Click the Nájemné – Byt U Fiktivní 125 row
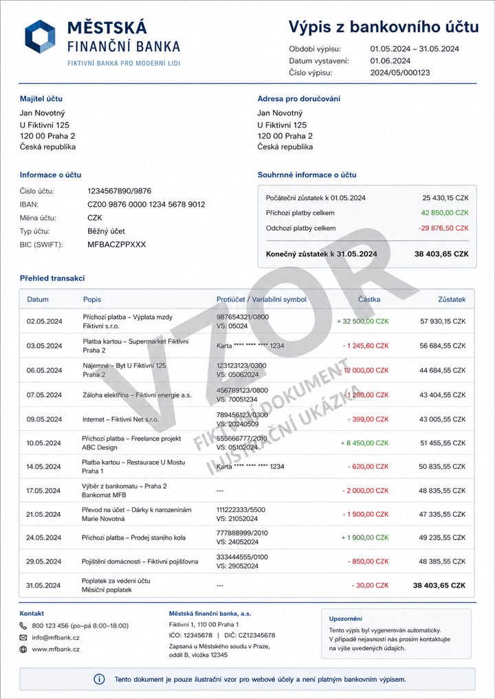The image size is (495, 699). pos(247,370)
